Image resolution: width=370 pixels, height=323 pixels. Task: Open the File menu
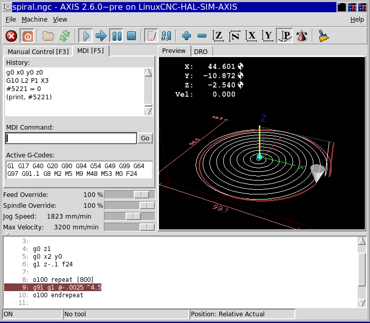[x=11, y=20]
